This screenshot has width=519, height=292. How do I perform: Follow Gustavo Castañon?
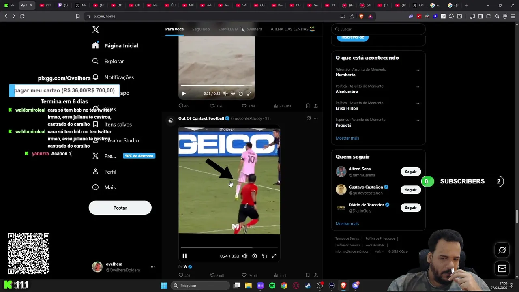click(411, 190)
